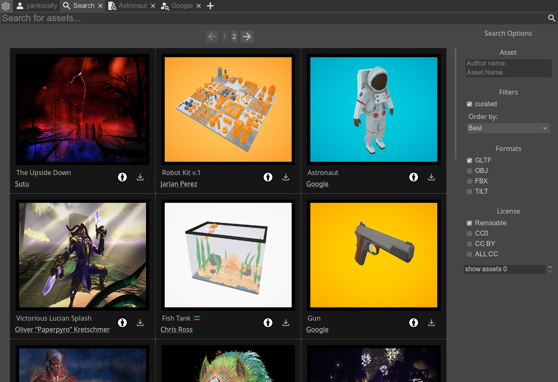558x382 pixels.
Task: Click the magnifier search button in search bar
Action: tap(551, 18)
